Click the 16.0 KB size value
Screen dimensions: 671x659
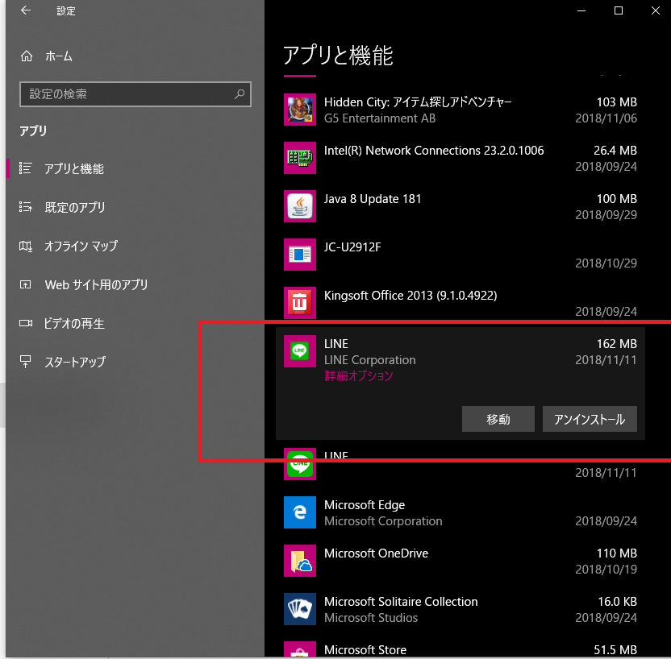(617, 601)
